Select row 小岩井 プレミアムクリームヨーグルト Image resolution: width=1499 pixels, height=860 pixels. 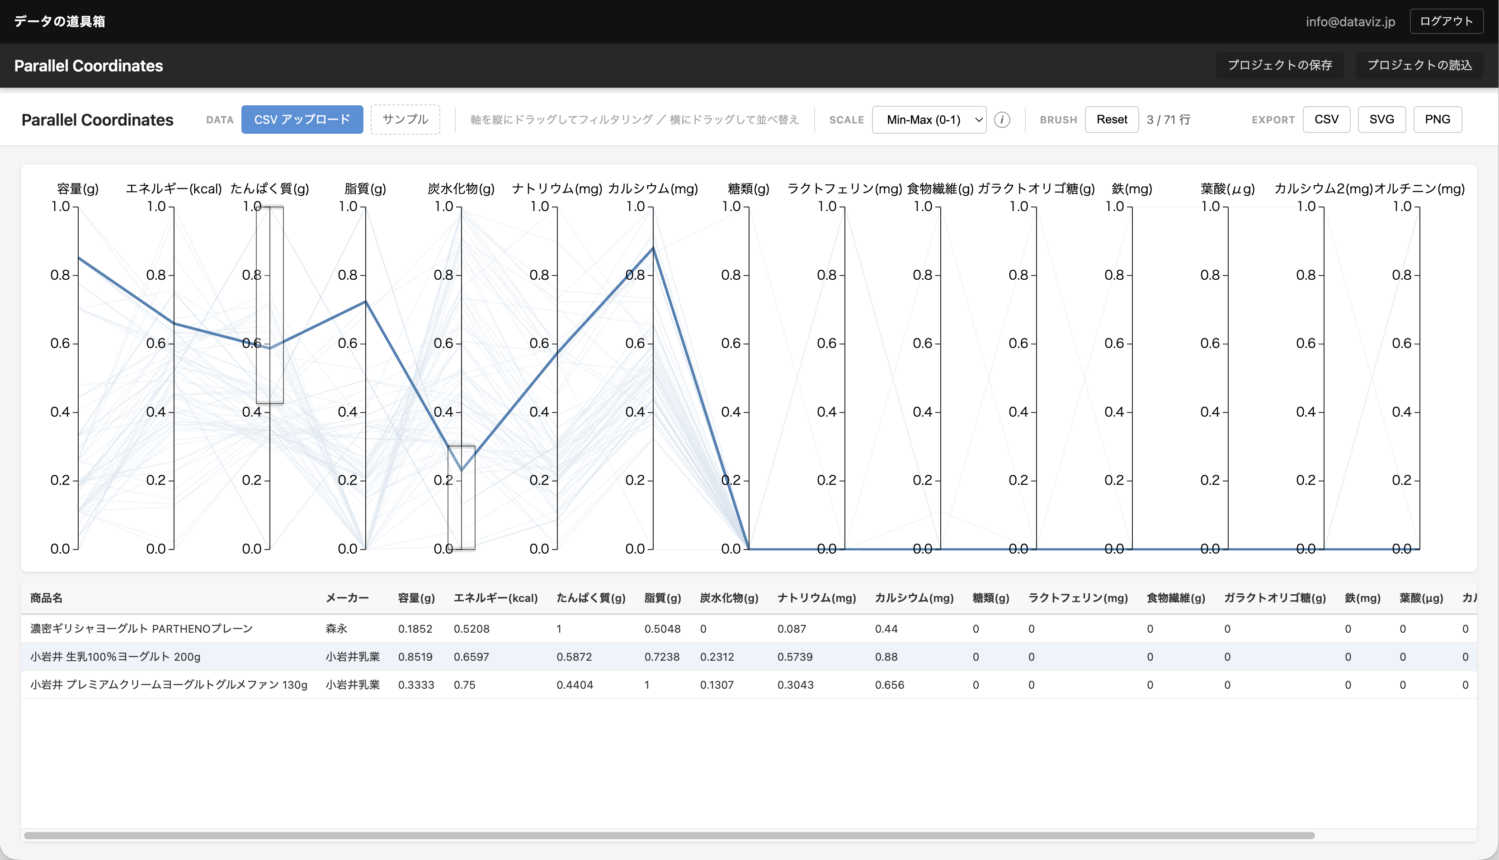pos(169,685)
